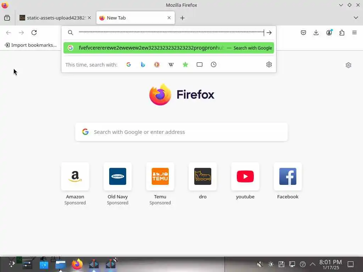Click the forward navigation arrow
This screenshot has width=363, height=272.
pos(21,33)
